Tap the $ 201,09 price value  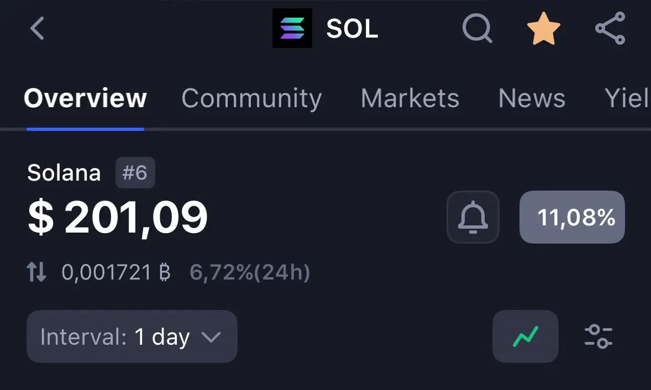tap(118, 217)
